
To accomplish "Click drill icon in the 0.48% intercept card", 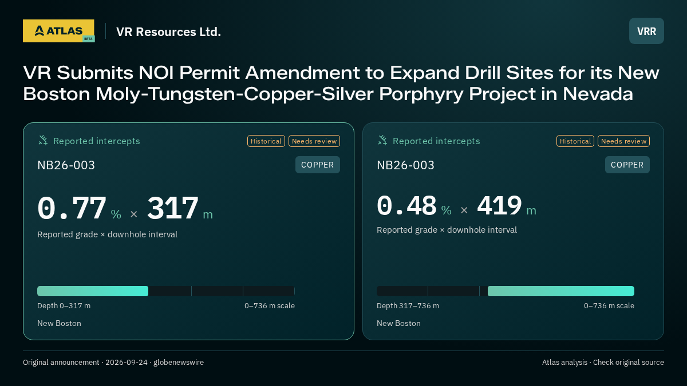I will point(382,140).
